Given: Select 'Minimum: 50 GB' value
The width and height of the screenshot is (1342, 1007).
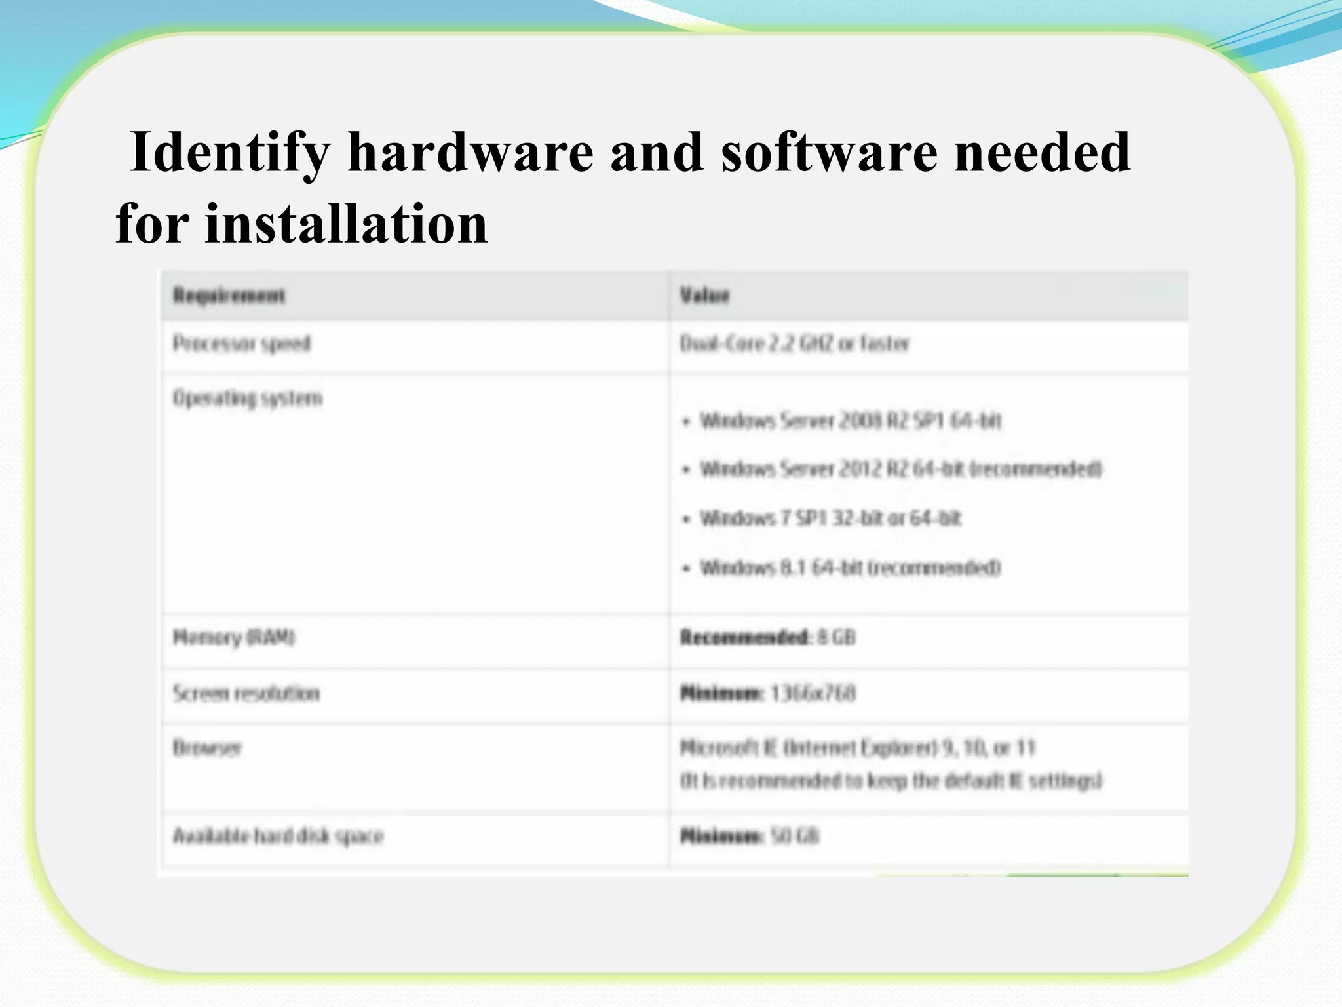Looking at the screenshot, I should pyautogui.click(x=750, y=837).
